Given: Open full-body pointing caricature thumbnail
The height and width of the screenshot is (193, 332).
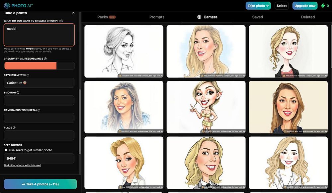Looking at the screenshot, I should coord(206,107).
